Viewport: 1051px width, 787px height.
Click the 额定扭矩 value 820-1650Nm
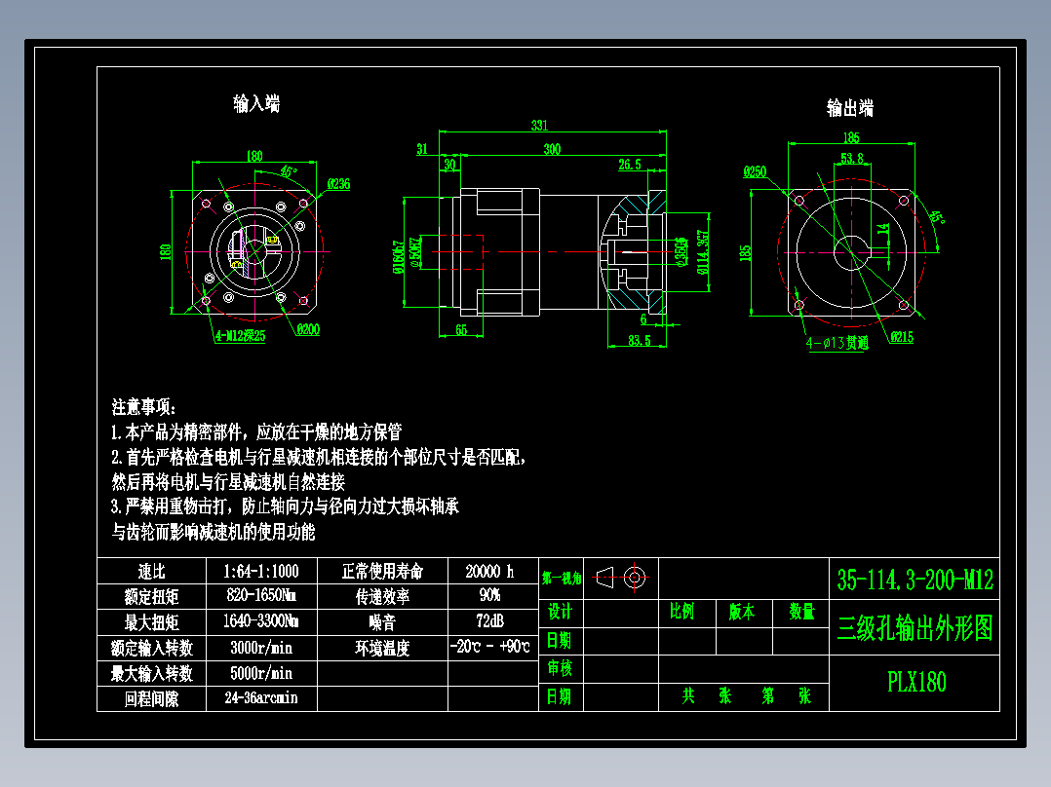259,597
